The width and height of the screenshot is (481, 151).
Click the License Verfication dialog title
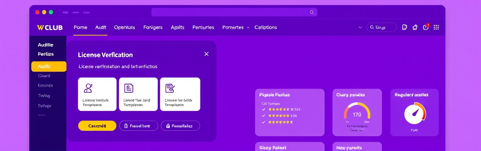[x=105, y=55]
